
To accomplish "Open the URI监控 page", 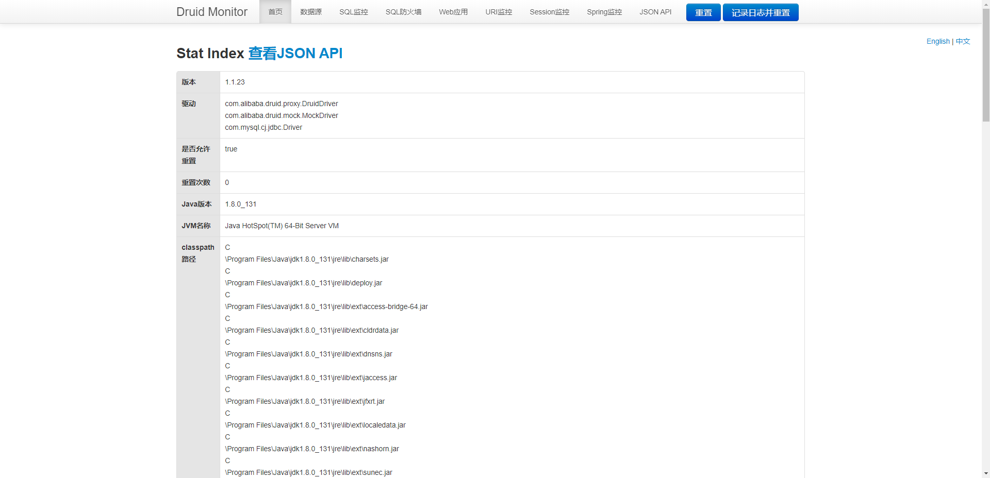I will pos(499,12).
